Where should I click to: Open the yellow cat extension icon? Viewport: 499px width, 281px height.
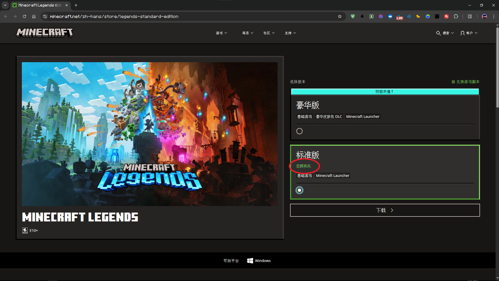tap(418, 16)
